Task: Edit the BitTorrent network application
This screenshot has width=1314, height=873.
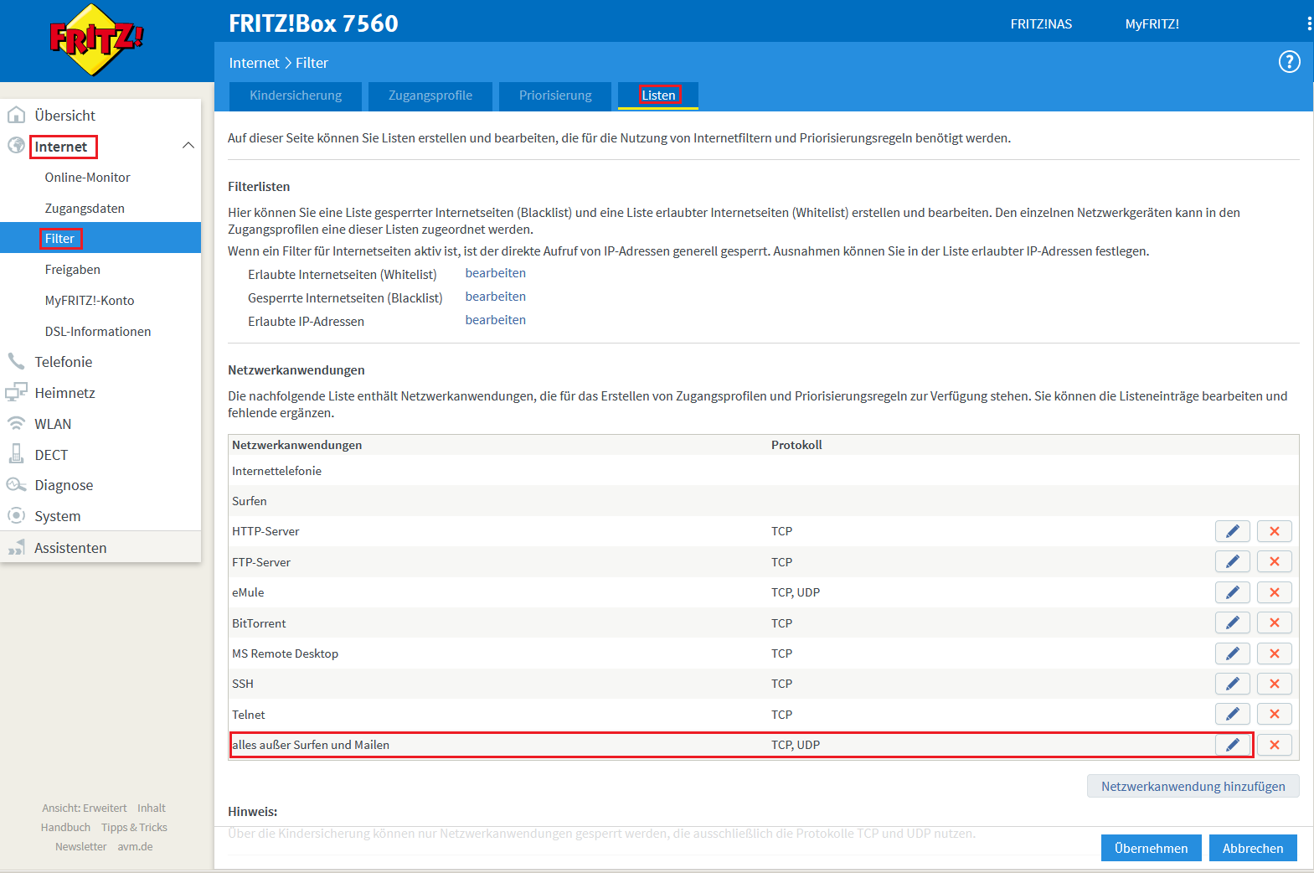Action: (x=1232, y=622)
